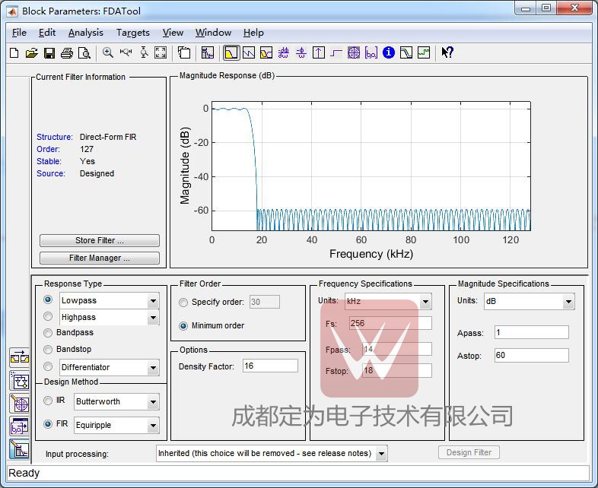Show the Step Response plot

coord(336,52)
